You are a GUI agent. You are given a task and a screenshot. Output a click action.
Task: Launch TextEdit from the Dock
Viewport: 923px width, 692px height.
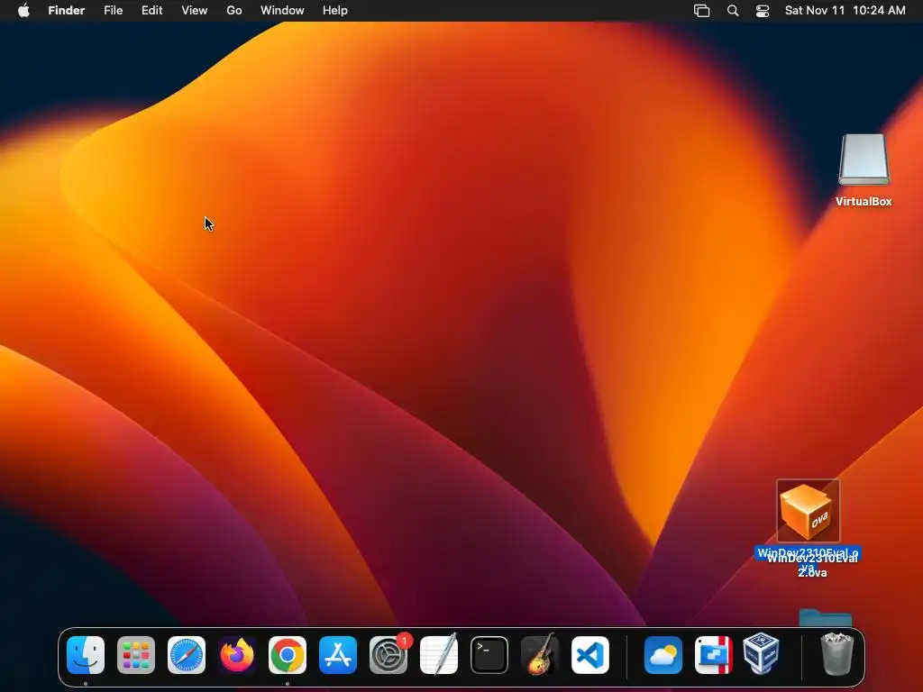tap(439, 655)
